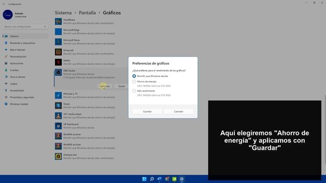Screen dimensions: 326x183
Task: Click the back arrow in the title bar
Action: (4, 4)
